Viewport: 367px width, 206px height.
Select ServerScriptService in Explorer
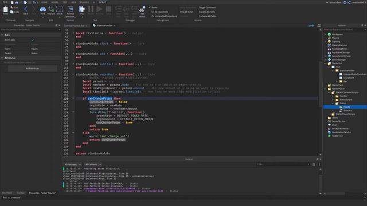click(x=341, y=56)
